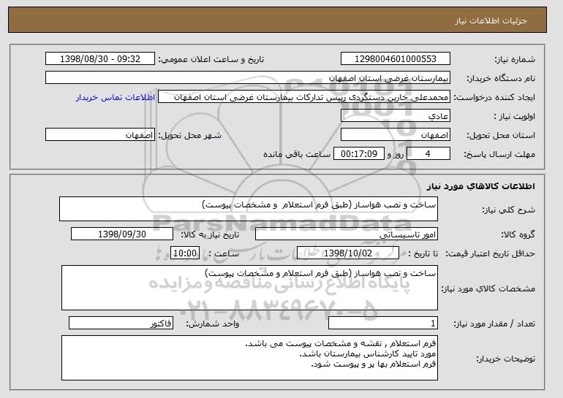Viewport: 563px width, 398px height.
Task: Open the اطلاعات تماس خریدار link
Action: (x=116, y=98)
